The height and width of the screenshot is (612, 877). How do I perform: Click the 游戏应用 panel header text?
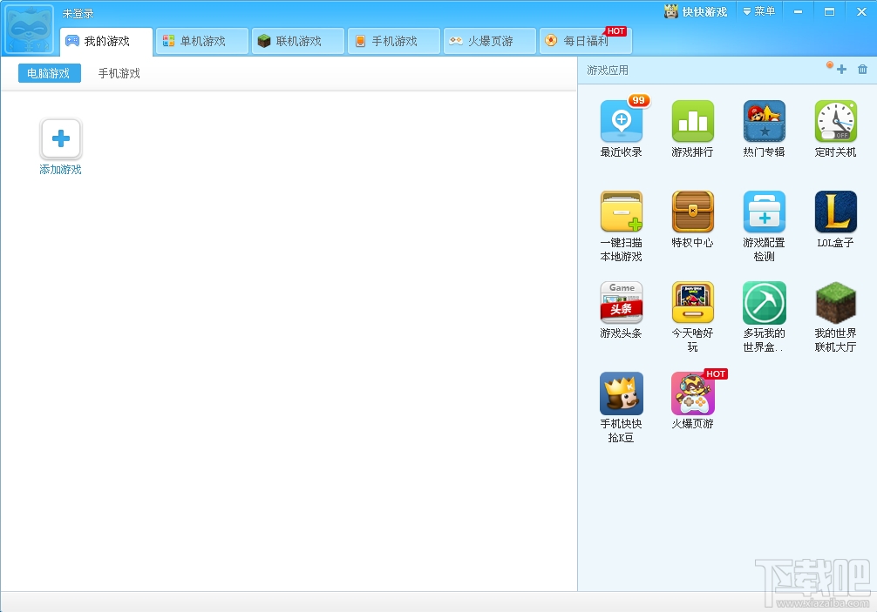coord(608,71)
